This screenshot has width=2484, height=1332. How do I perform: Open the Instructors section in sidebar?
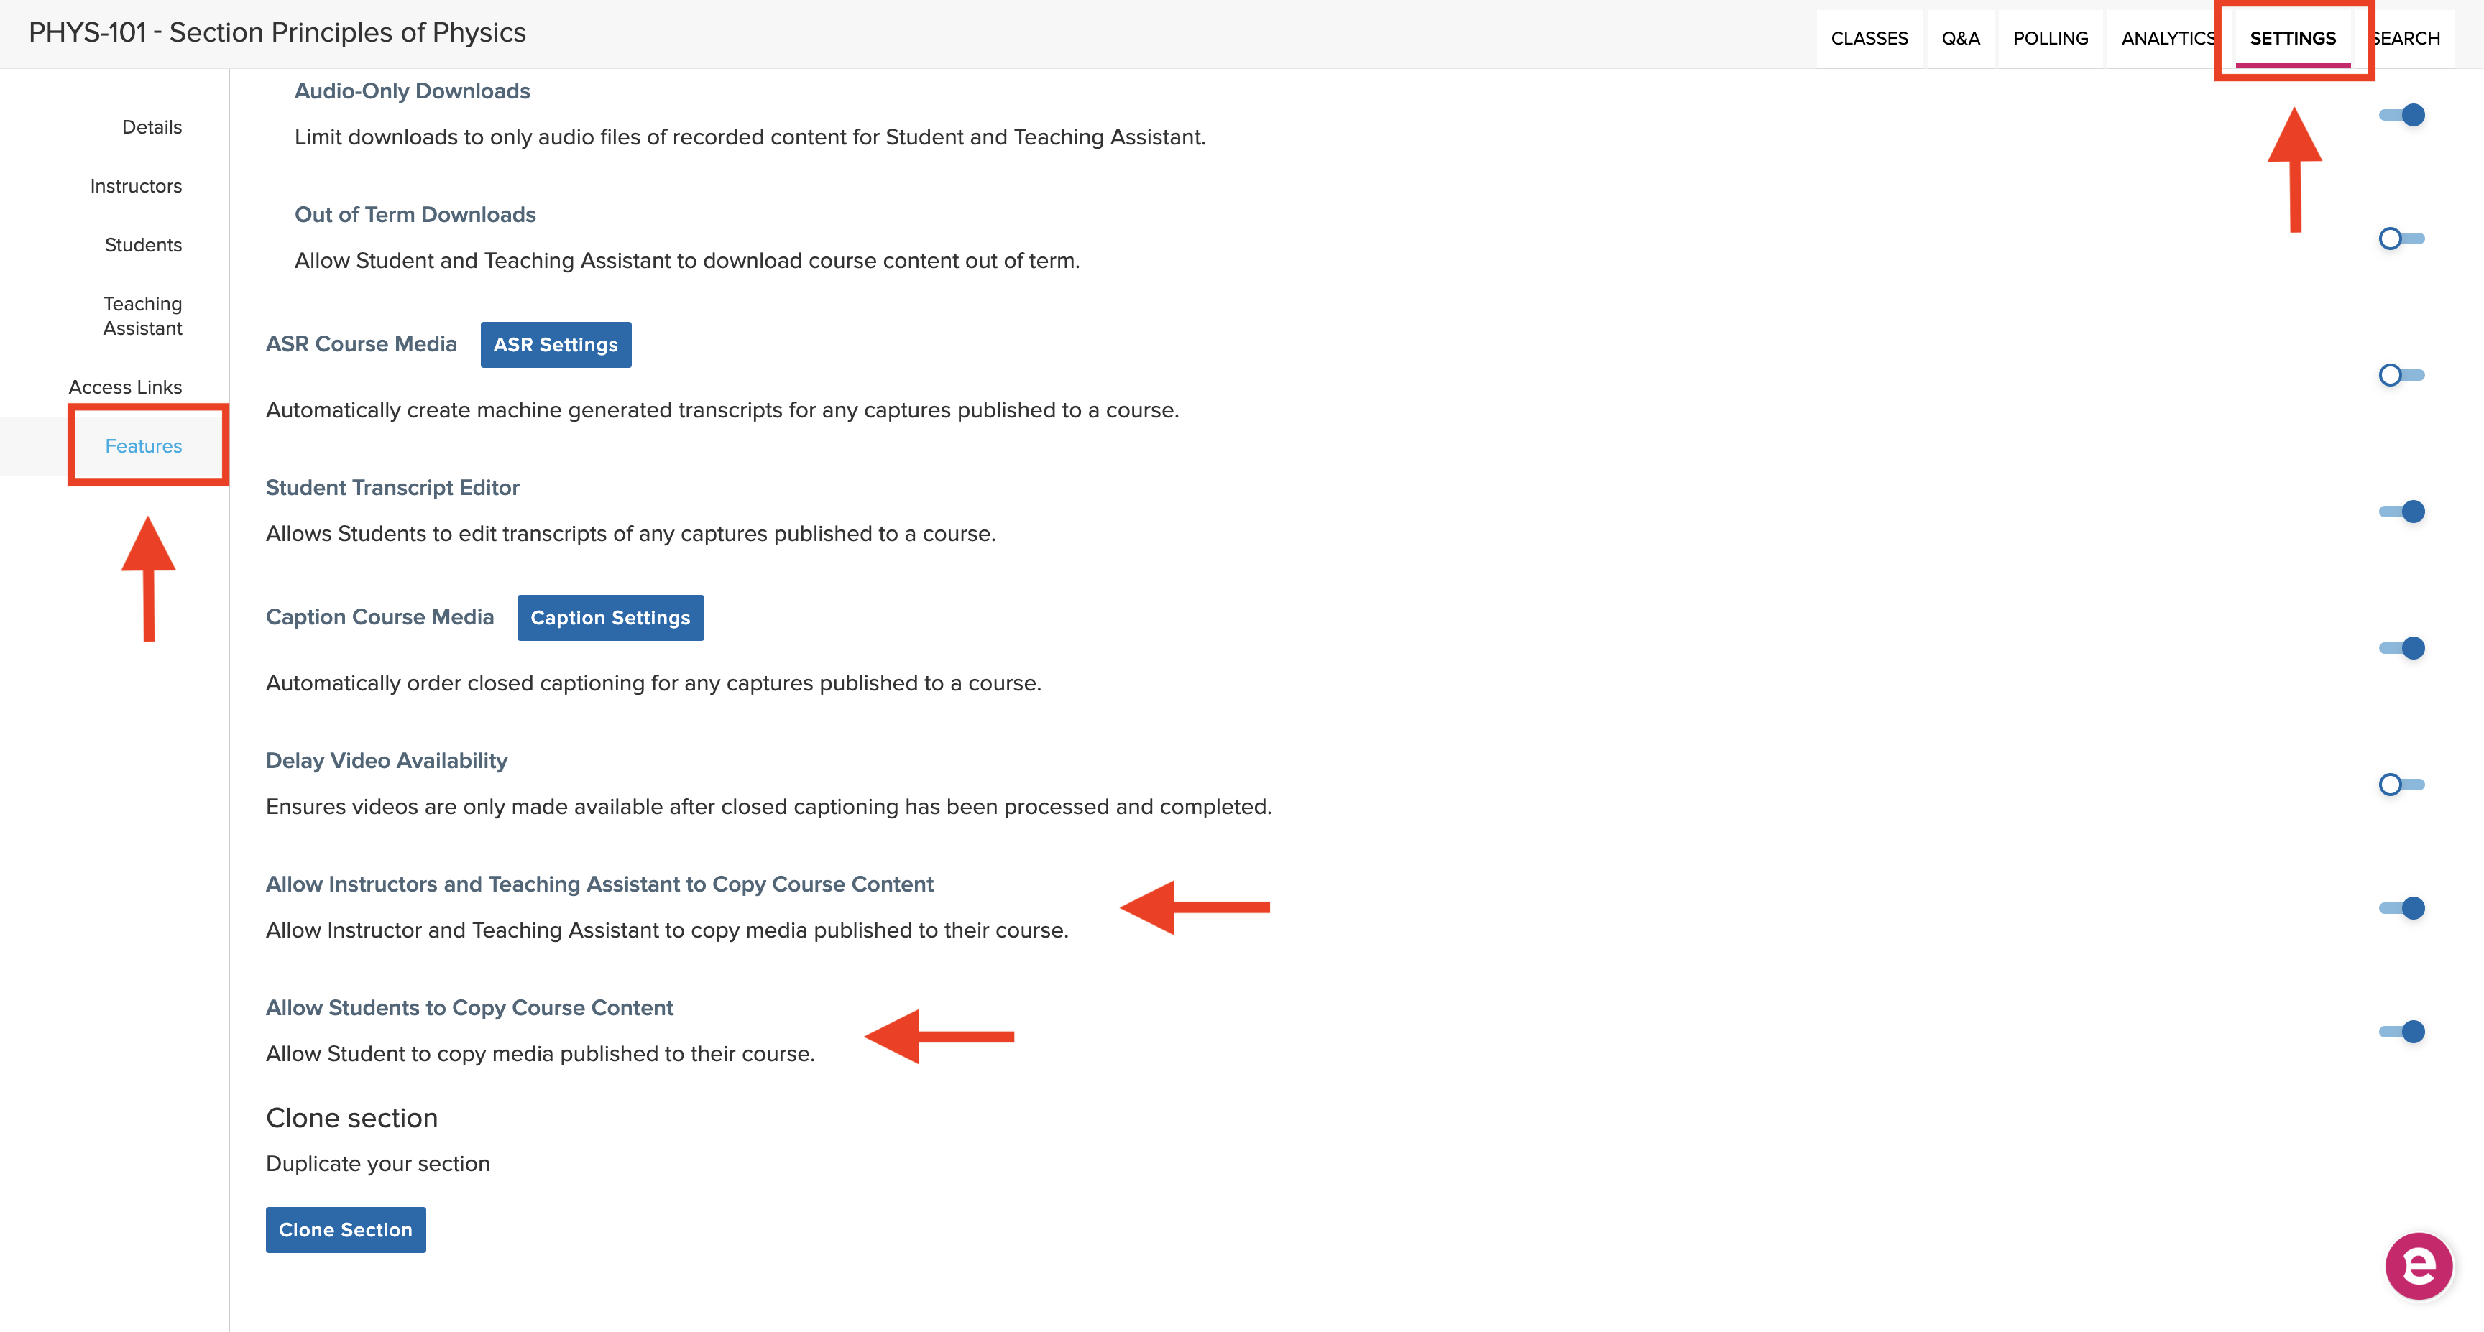(x=137, y=185)
